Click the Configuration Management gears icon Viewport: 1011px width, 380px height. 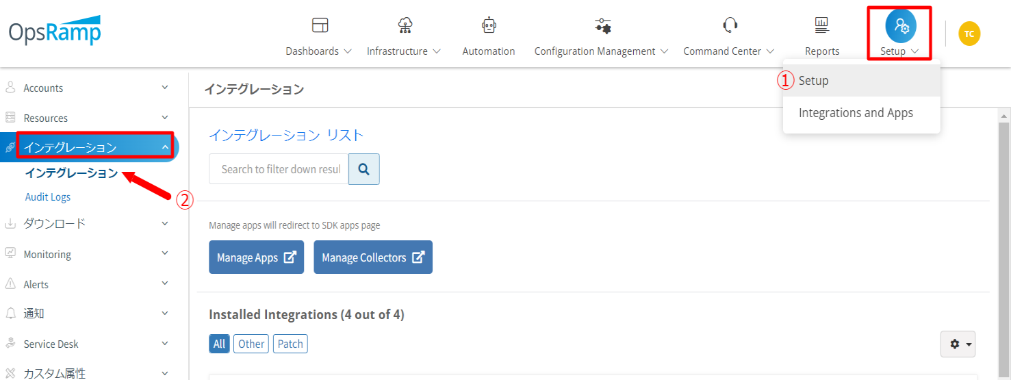point(602,25)
